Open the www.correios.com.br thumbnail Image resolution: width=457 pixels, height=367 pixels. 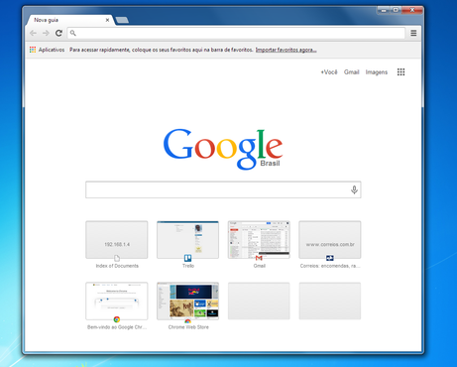pyautogui.click(x=330, y=240)
